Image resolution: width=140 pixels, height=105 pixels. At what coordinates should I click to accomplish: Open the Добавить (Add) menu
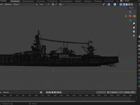coord(8,4)
